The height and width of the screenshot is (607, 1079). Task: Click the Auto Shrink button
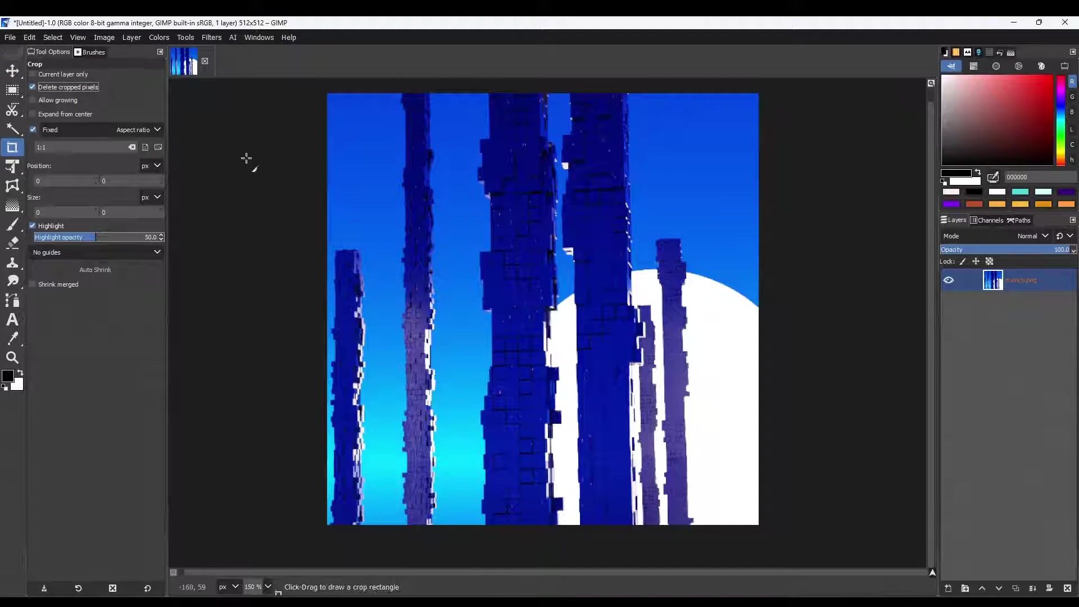[95, 270]
